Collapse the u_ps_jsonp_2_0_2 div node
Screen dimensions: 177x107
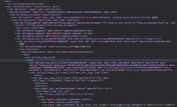(32, 78)
